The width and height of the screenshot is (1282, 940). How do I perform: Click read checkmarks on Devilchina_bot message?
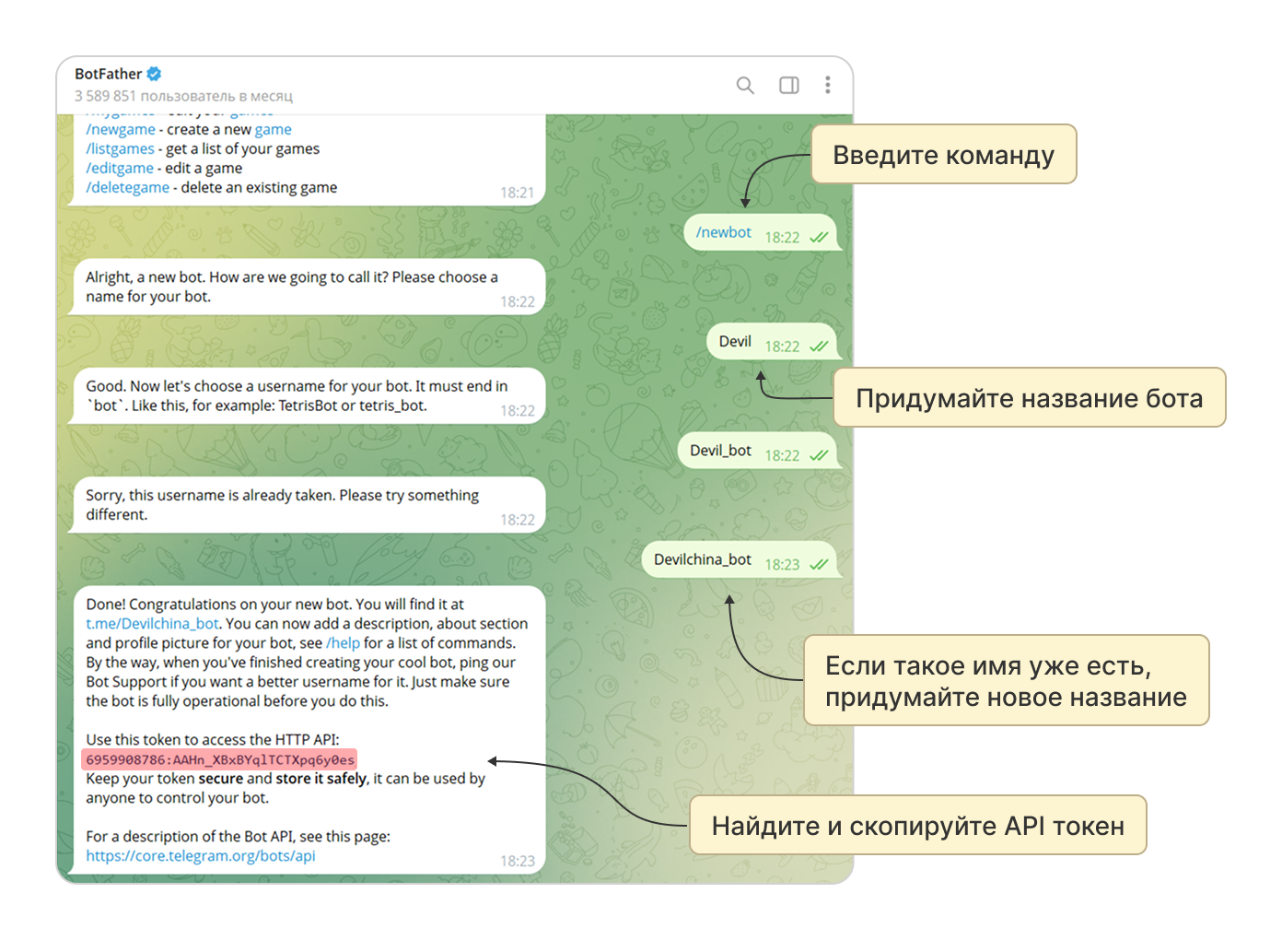[819, 565]
